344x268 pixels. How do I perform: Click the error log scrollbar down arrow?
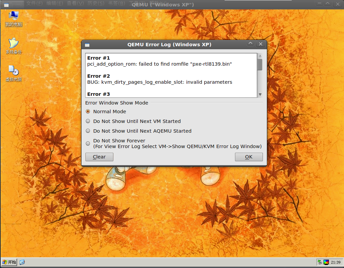pos(260,95)
